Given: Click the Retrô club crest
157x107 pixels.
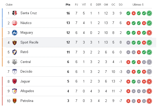Looking at the screenshot, I should 15,52.
